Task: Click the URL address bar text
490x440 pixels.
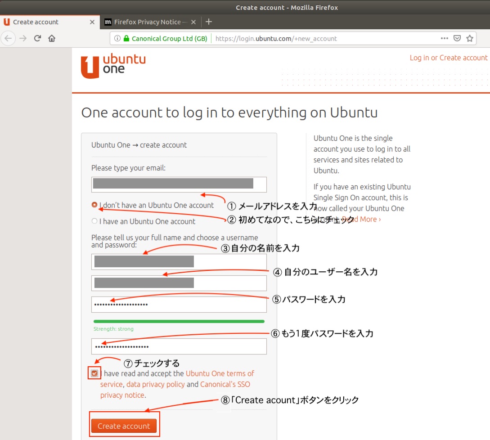Action: click(276, 38)
